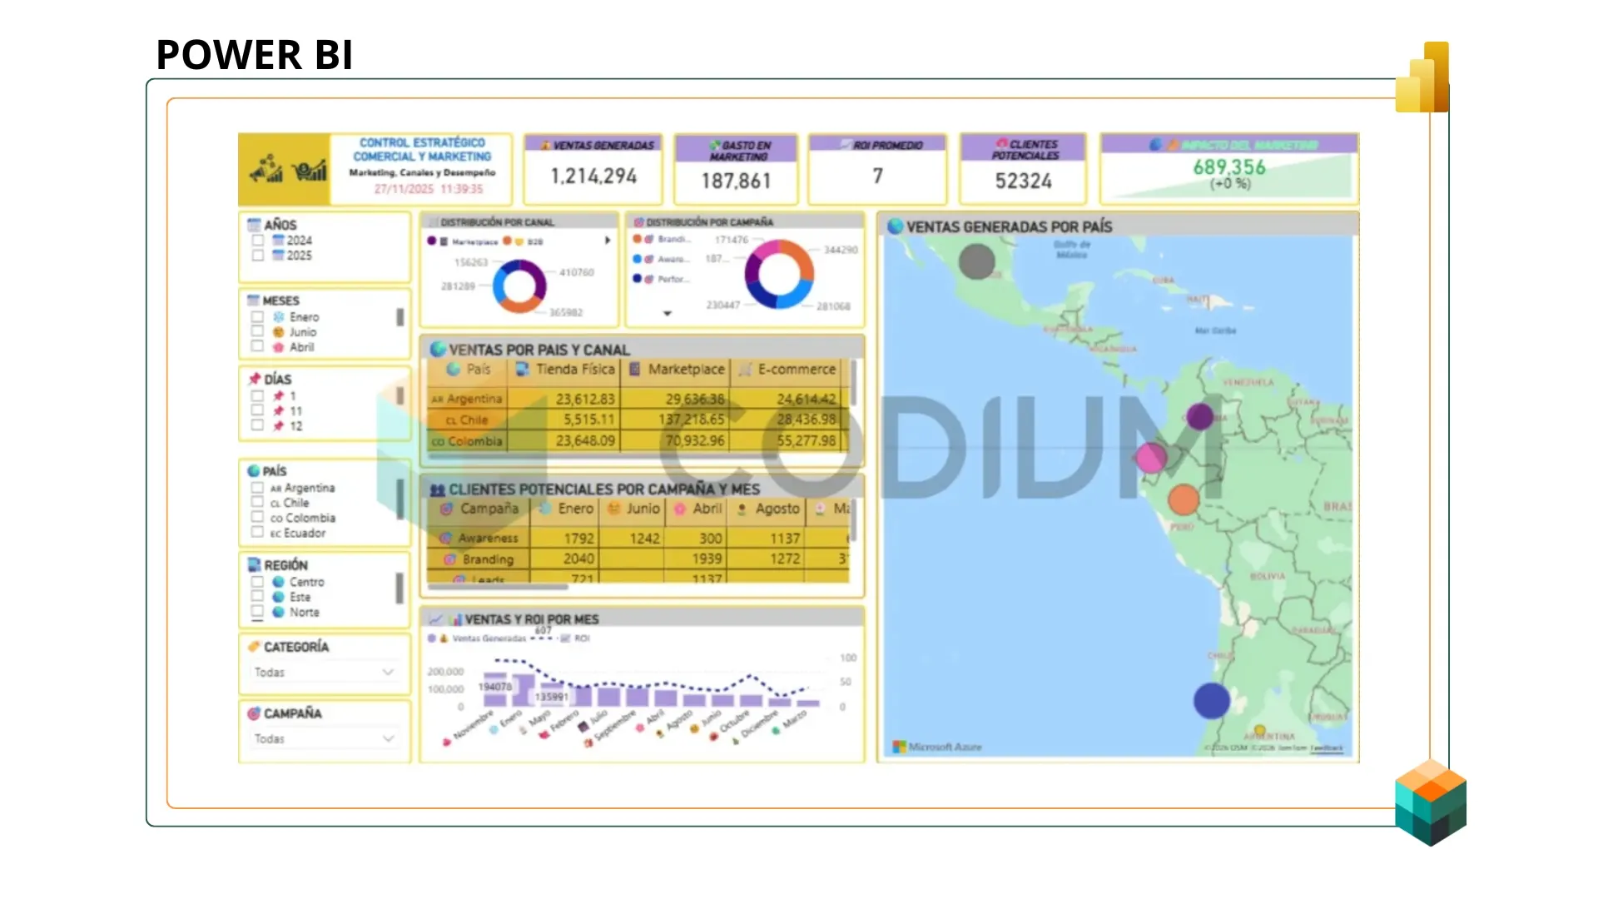The image size is (1598, 899).
Task: Click the target icon in the Awareness row
Action: 446,538
